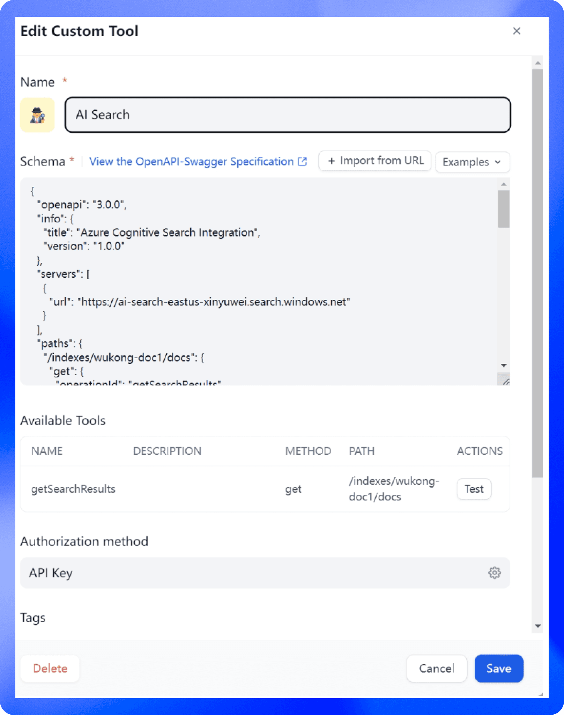This screenshot has height=715, width=564.
Task: Click the dialog scrollbar down arrow
Action: click(x=538, y=626)
